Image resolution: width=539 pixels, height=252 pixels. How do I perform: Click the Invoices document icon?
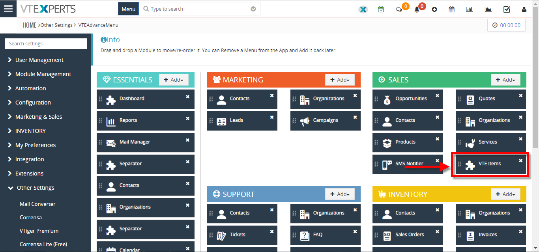click(x=470, y=236)
